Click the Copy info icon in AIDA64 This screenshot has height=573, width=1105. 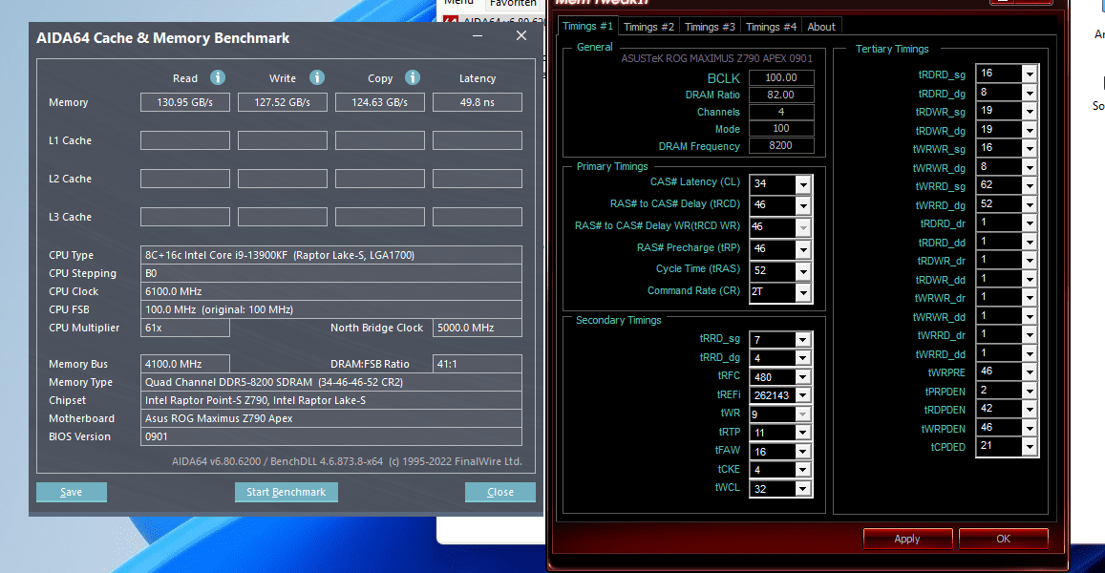[x=413, y=77]
